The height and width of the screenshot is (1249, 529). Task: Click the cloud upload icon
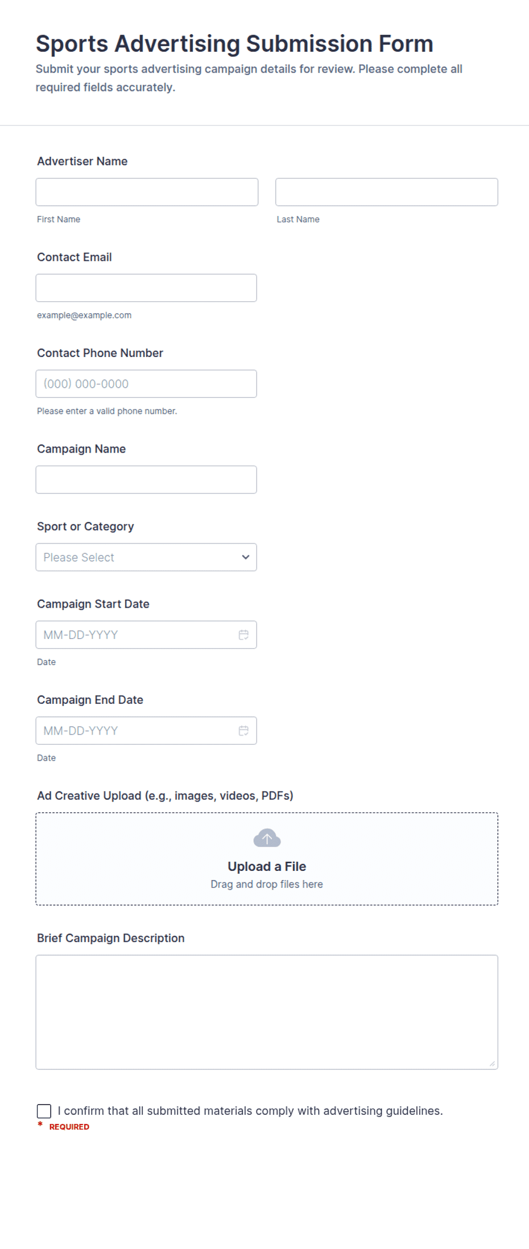(x=267, y=838)
